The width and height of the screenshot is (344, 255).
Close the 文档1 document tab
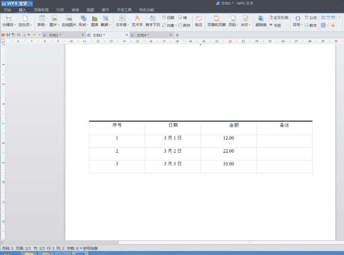click(82, 35)
